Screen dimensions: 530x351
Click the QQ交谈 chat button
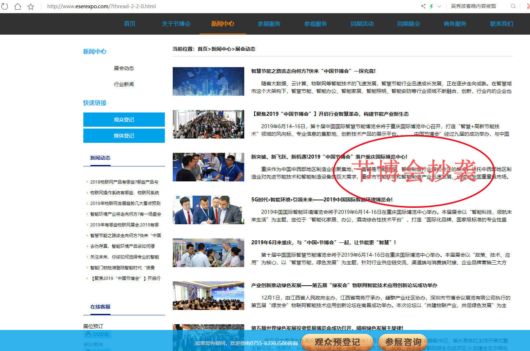[97, 334]
